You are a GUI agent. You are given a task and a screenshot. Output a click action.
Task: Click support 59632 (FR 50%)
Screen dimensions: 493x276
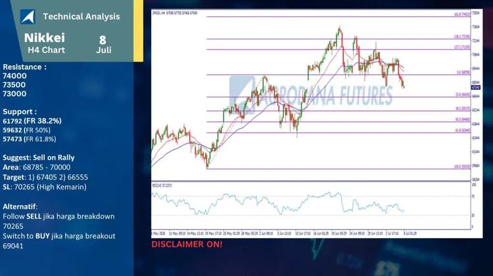[x=26, y=130]
